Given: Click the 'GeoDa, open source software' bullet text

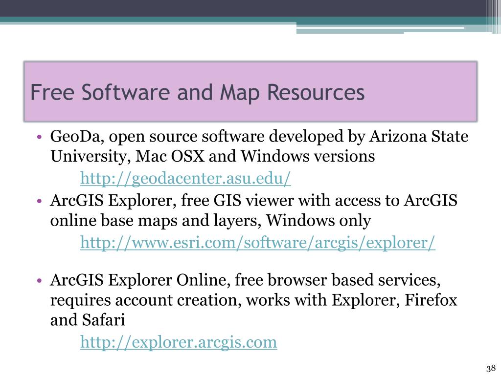Looking at the screenshot, I should (259, 137).
